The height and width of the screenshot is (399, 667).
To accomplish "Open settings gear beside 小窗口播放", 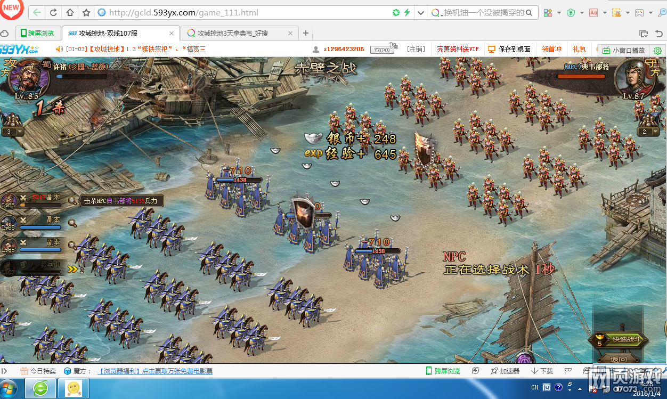I will [658, 51].
